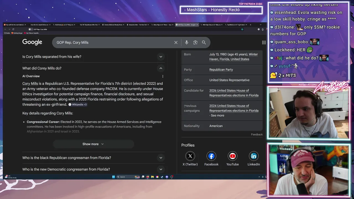Open the YouTube profile icon

(x=233, y=156)
